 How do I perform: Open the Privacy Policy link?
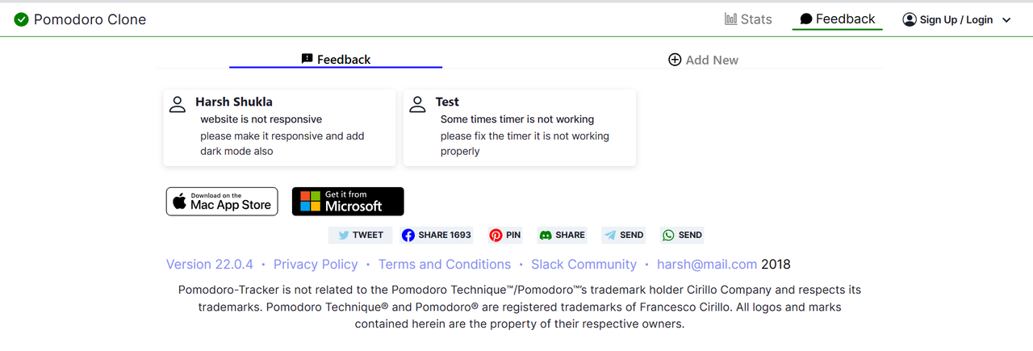[x=316, y=264]
